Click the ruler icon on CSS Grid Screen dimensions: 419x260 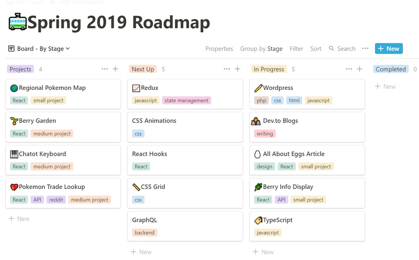click(x=136, y=187)
